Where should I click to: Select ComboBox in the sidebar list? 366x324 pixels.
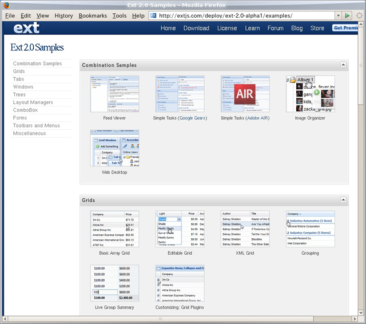point(25,110)
